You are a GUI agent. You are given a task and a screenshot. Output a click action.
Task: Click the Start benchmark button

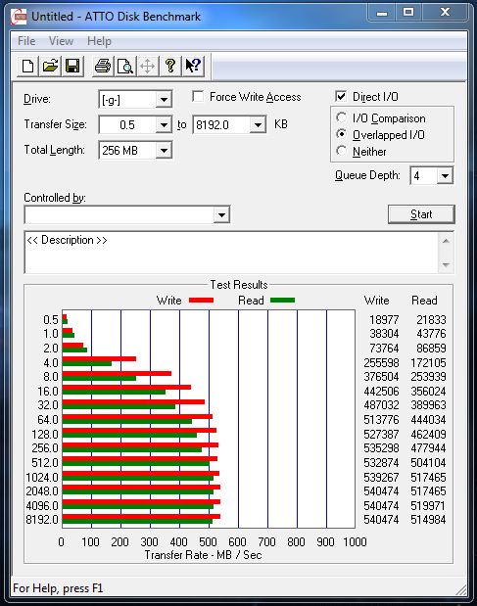coord(421,214)
